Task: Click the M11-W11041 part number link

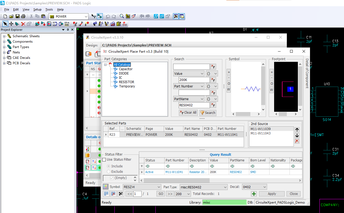Action: pos(174,172)
